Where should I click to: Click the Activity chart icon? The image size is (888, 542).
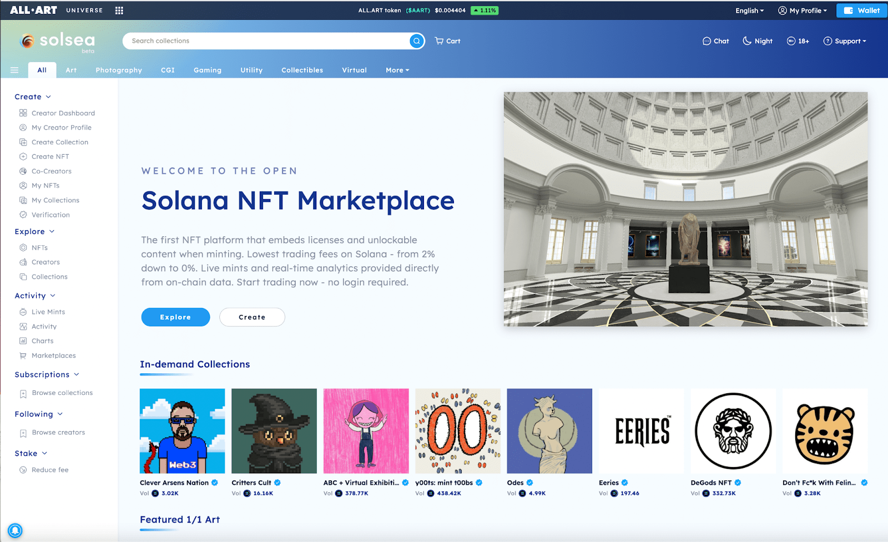(23, 326)
